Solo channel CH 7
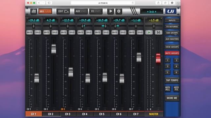The width and height of the screenshot is (211, 118). (140, 32)
